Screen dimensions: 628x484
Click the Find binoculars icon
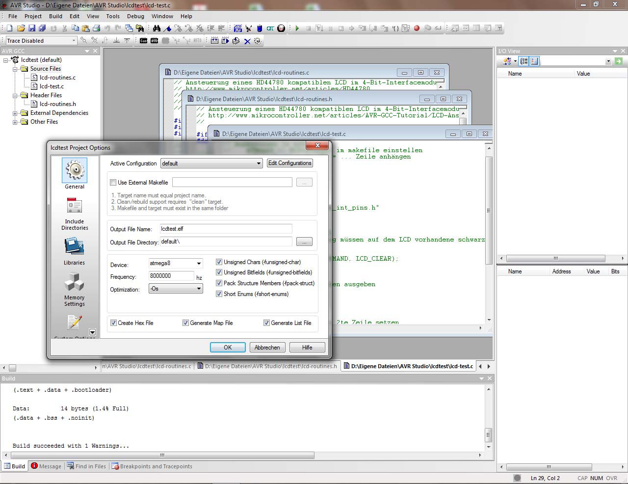tap(156, 28)
